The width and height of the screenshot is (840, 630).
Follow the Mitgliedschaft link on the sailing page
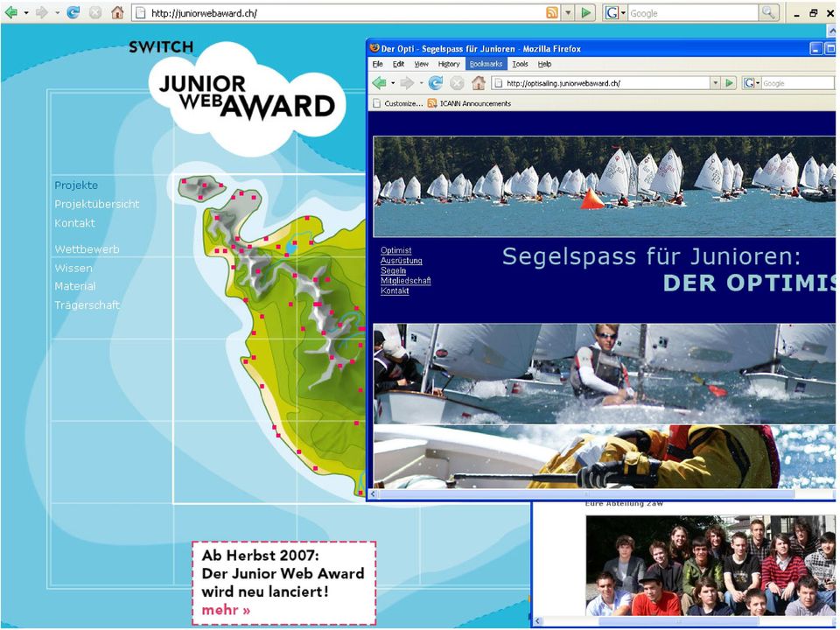(x=405, y=281)
